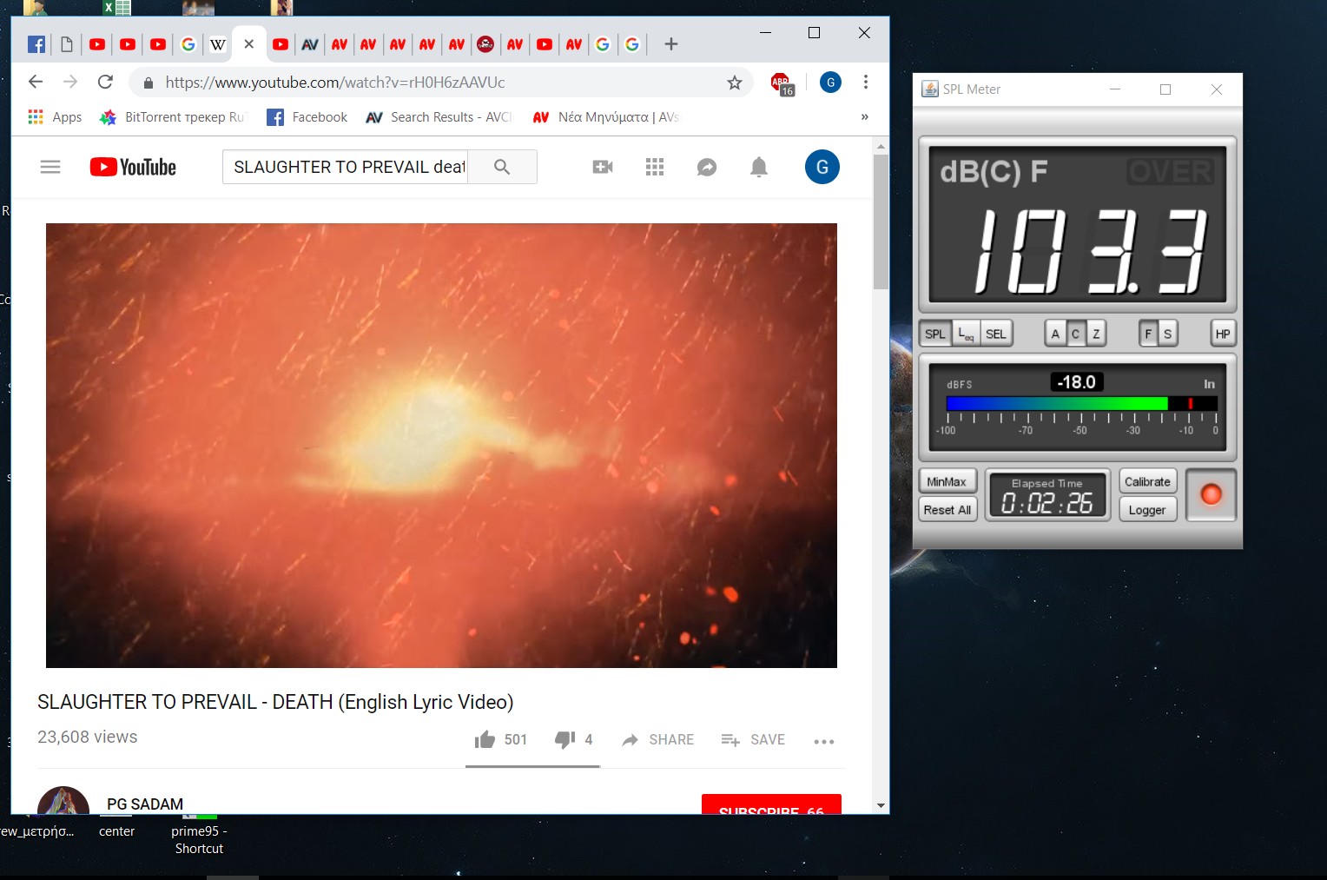1327x880 pixels.
Task: Like the video with thumbs up
Action: coord(485,739)
